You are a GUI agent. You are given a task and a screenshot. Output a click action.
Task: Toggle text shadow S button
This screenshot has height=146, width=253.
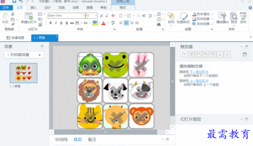point(66,23)
